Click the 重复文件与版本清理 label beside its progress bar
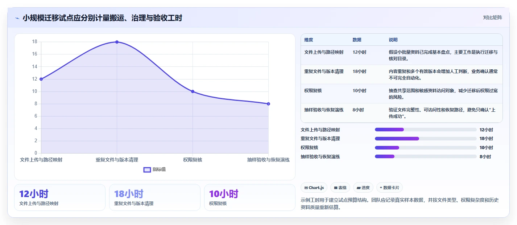Viewport: 517px width, 225px height. (x=320, y=139)
